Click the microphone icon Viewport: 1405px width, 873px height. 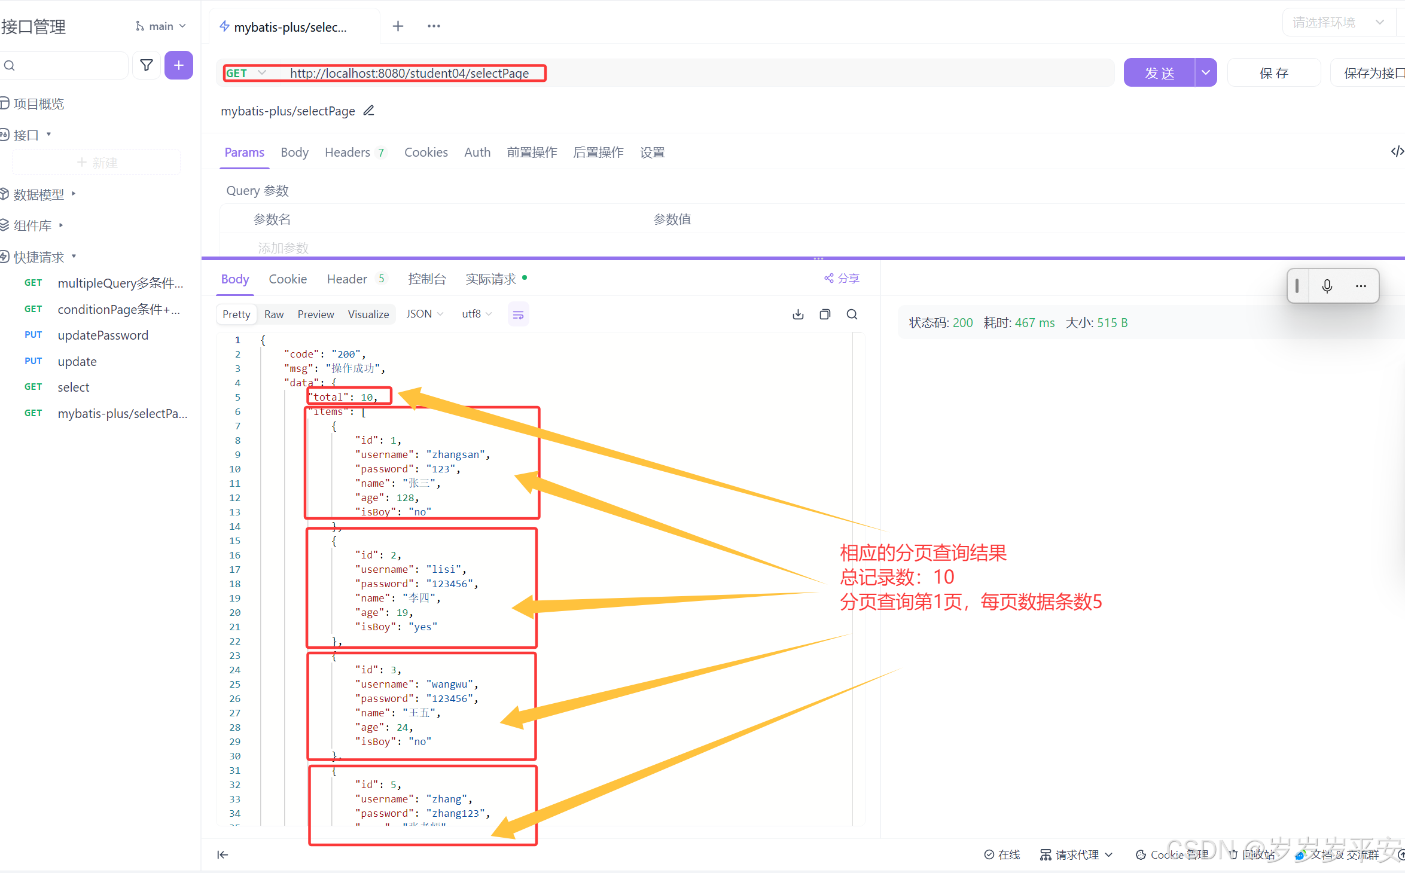click(1327, 286)
